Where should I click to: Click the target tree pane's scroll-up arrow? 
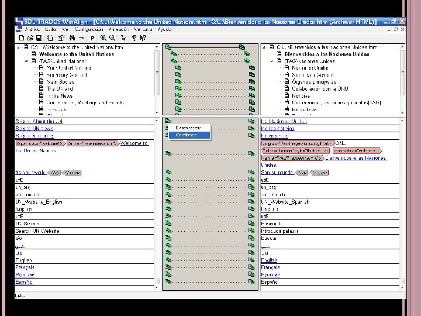[402, 47]
